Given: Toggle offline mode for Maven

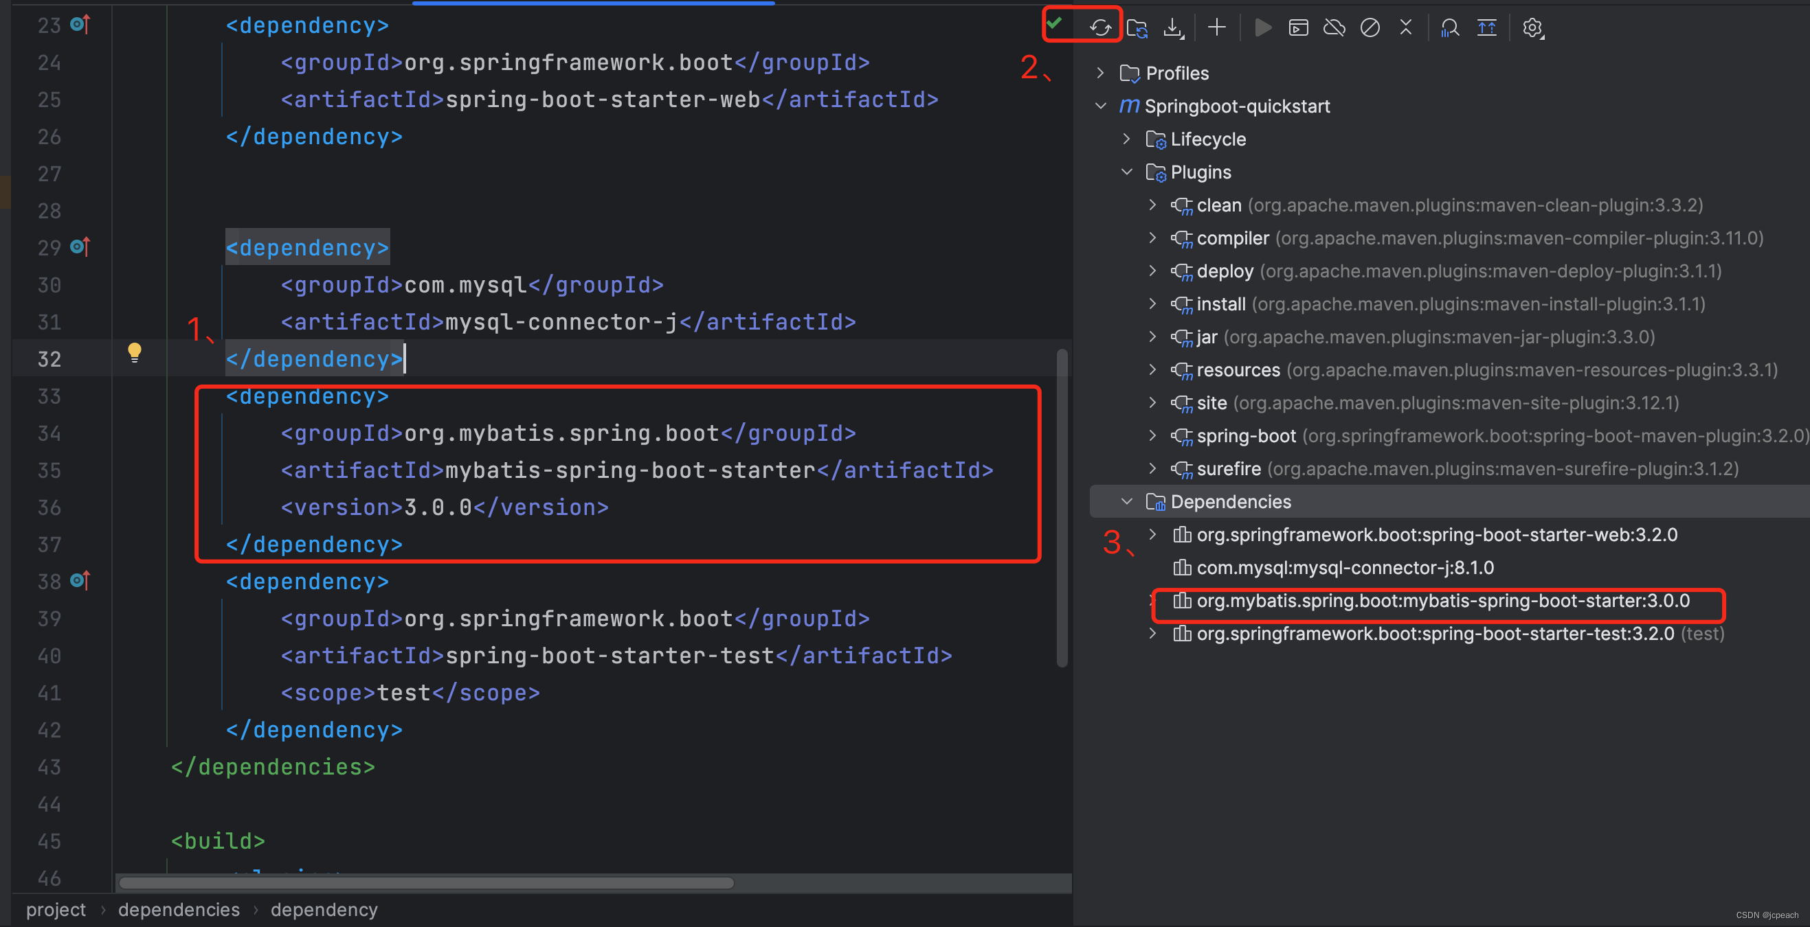Looking at the screenshot, I should pyautogui.click(x=1334, y=27).
